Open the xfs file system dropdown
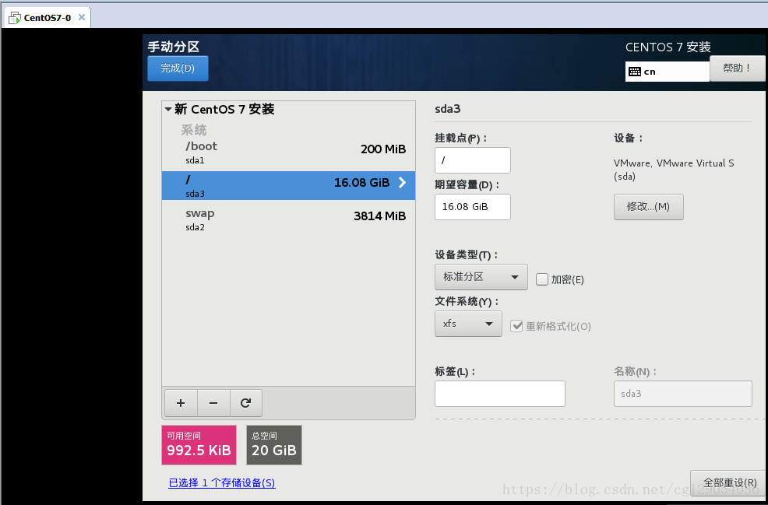 click(468, 324)
